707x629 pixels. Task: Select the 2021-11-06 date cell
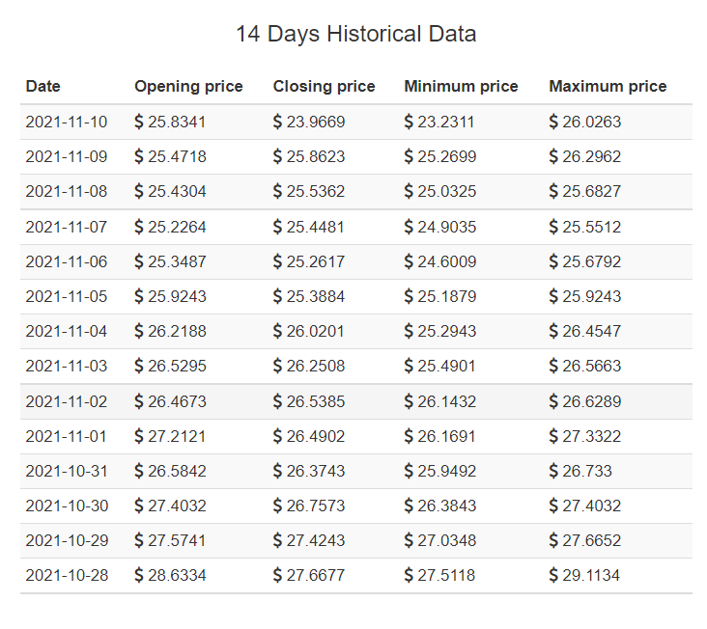pyautogui.click(x=67, y=261)
